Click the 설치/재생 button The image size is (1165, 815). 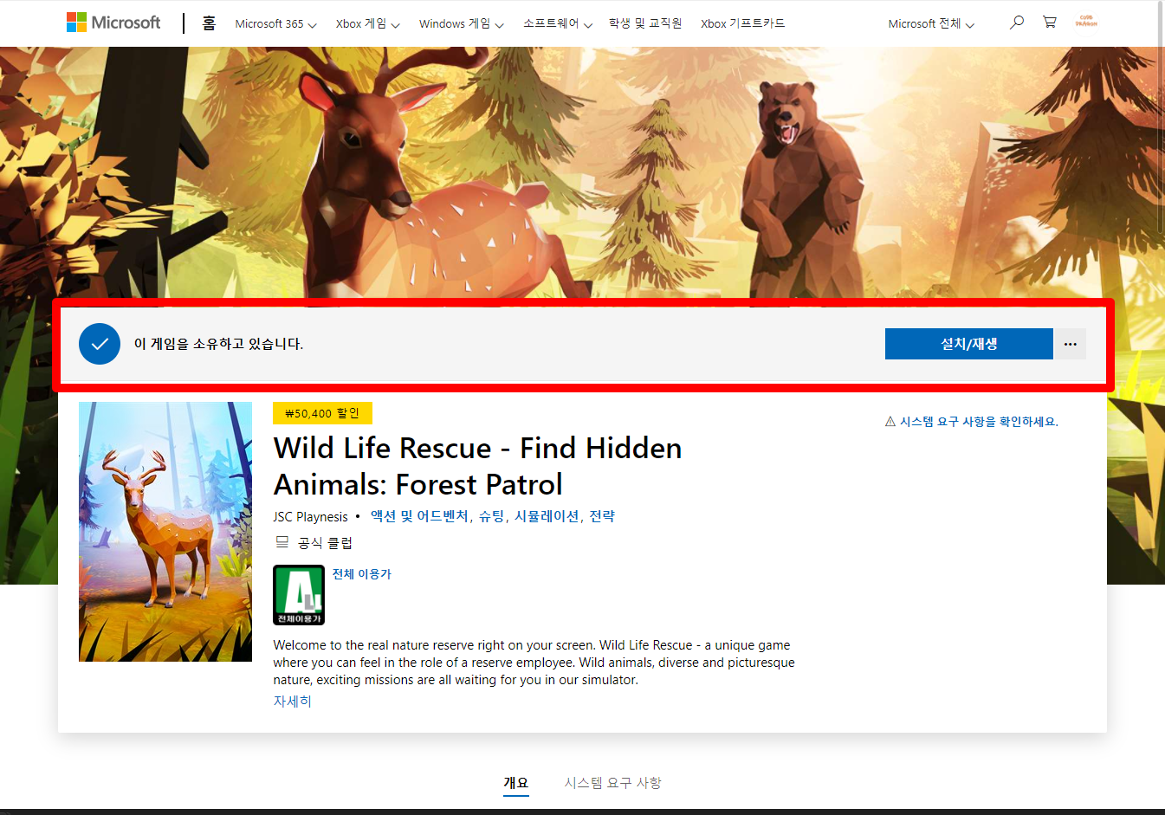point(968,344)
